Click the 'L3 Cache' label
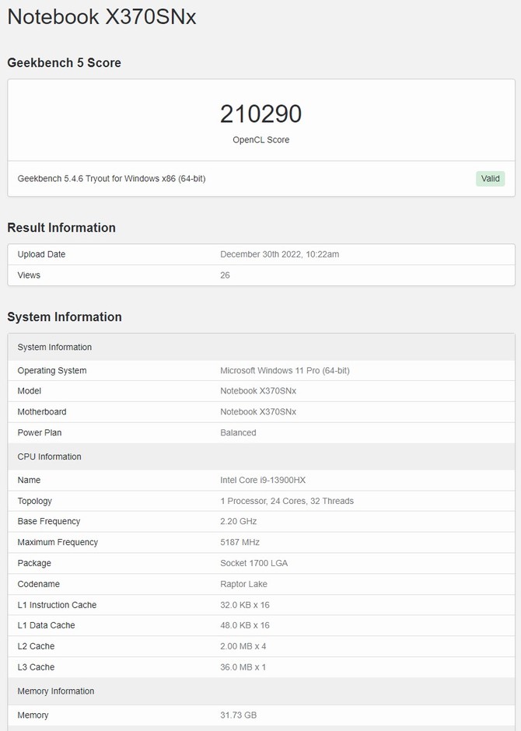 tap(36, 667)
